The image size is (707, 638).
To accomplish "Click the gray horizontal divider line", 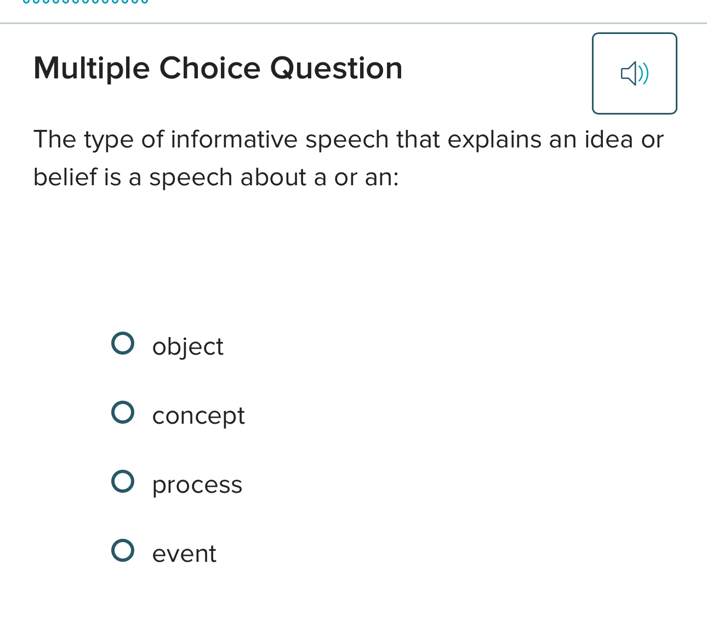I will pos(353,24).
